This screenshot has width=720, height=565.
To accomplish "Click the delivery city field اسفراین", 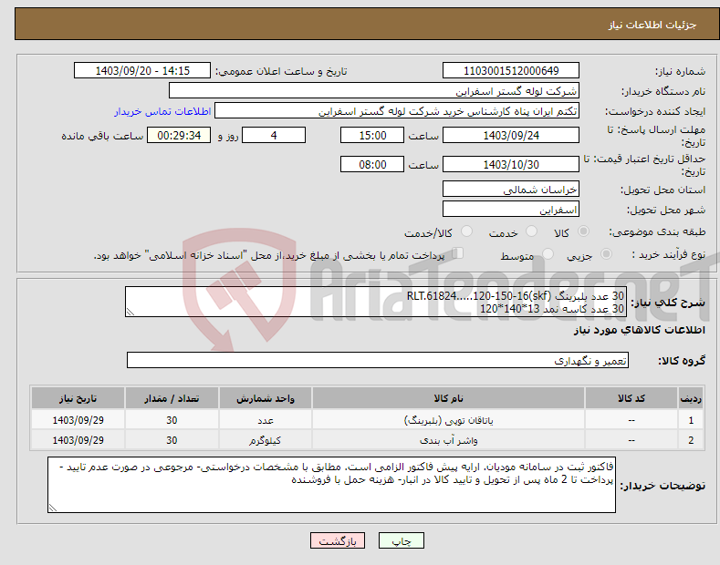I will tap(511, 209).
